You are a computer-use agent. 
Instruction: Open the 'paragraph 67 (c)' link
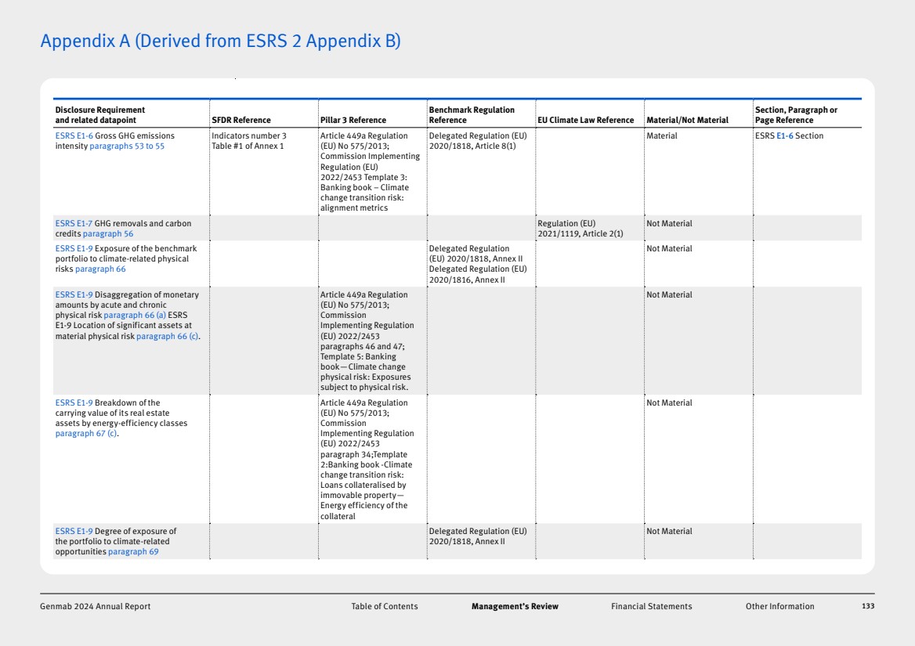tap(86, 434)
